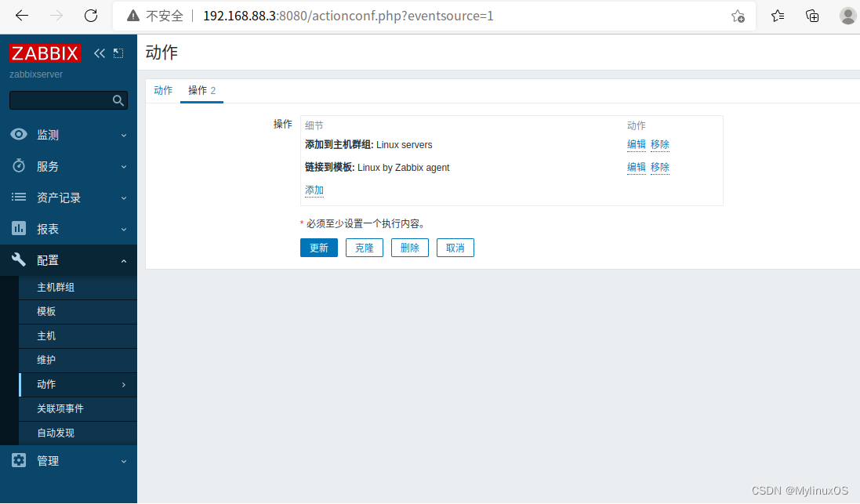The image size is (860, 504).
Task: Open 维护 in the sidebar
Action: tap(78, 360)
